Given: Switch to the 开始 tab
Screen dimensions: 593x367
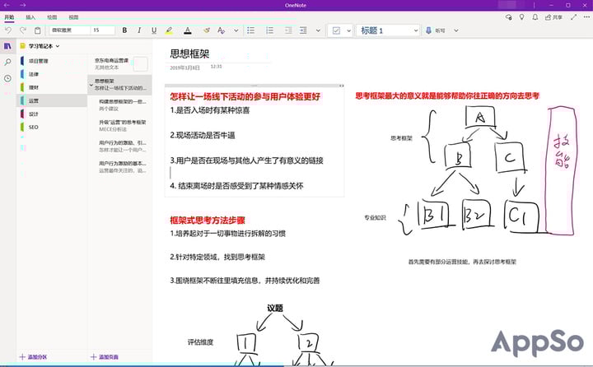Looking at the screenshot, I should pyautogui.click(x=9, y=17).
